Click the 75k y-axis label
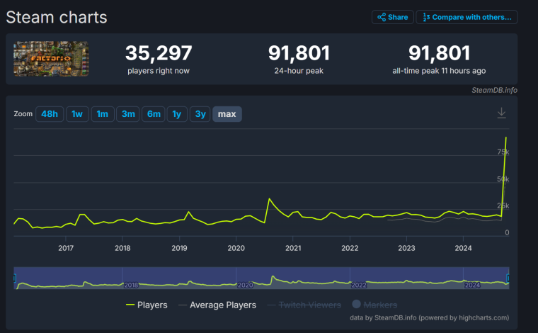This screenshot has width=538, height=333. coord(503,152)
